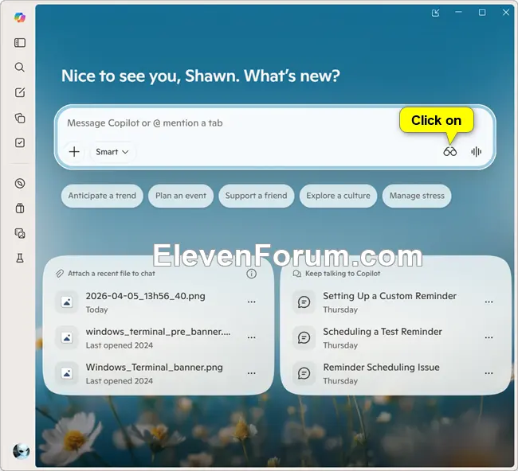This screenshot has height=471, width=518.
Task: Open the checkmark tasks icon in sidebar
Action: 20,143
